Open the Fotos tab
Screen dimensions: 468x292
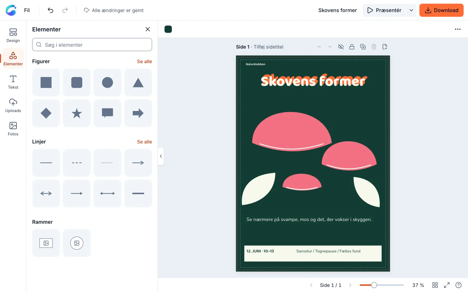[13, 129]
